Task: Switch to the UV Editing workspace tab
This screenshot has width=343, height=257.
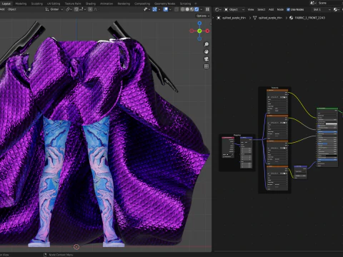Action: tap(54, 4)
